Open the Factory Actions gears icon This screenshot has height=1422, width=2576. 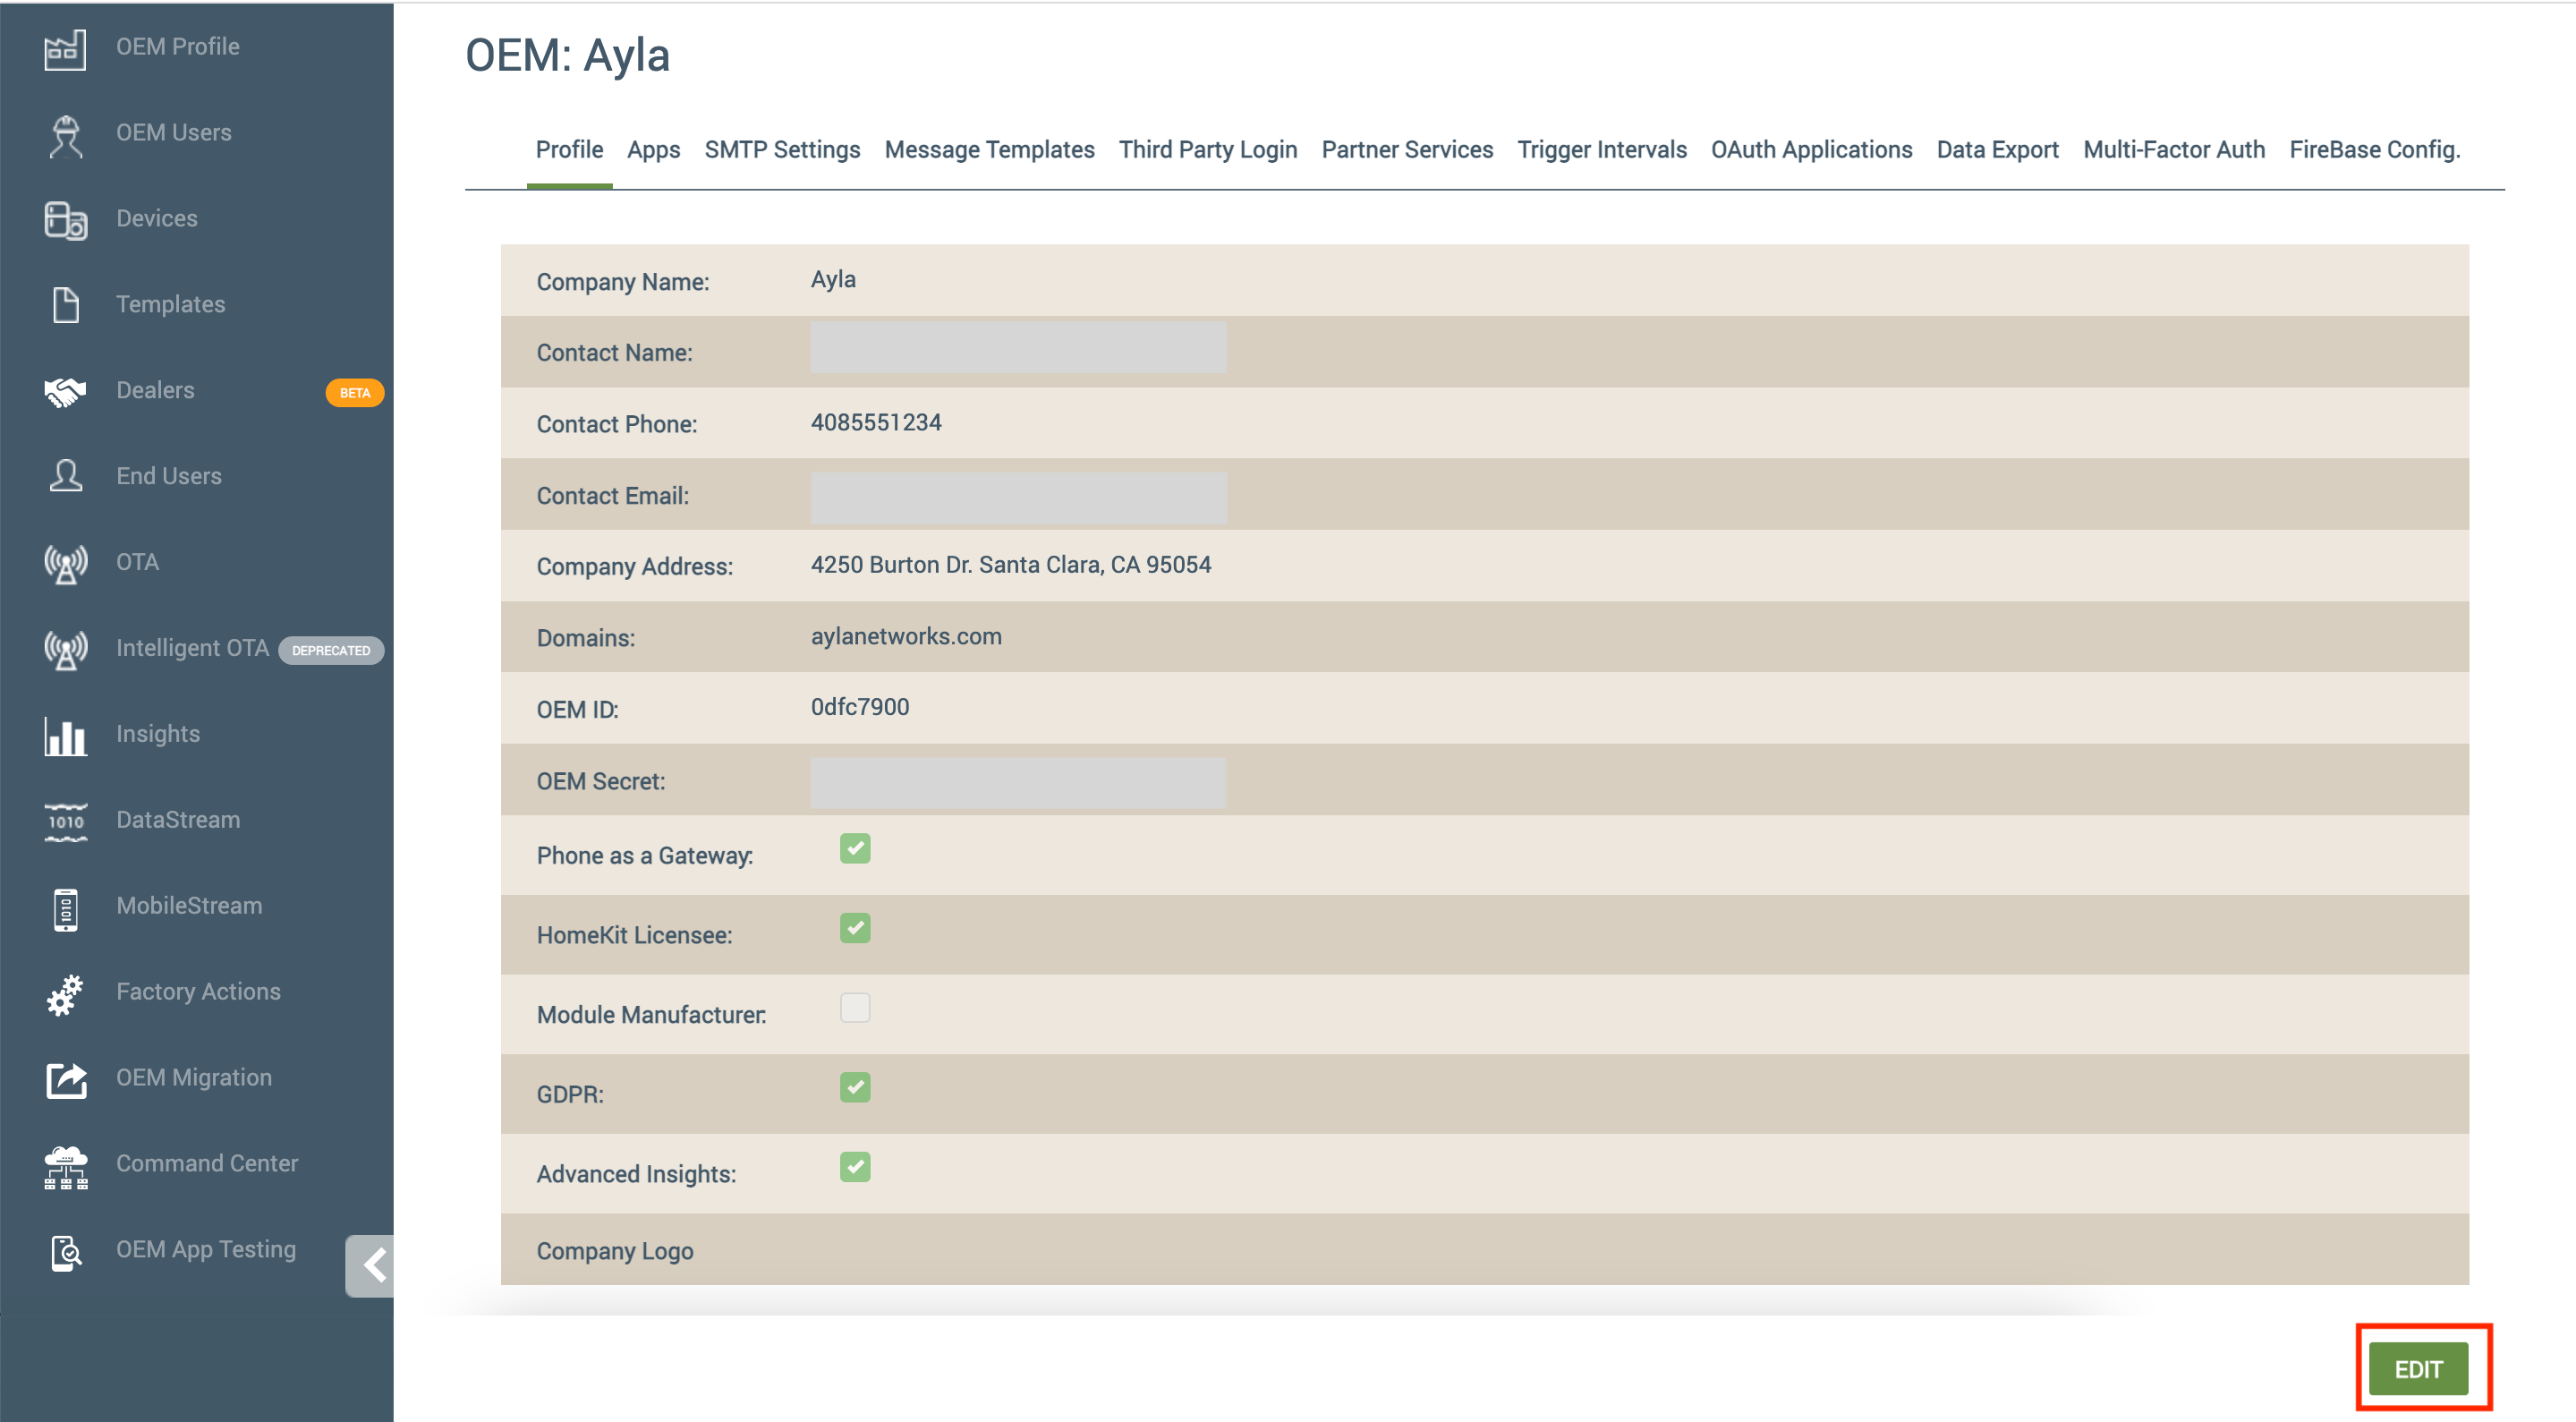[65, 995]
